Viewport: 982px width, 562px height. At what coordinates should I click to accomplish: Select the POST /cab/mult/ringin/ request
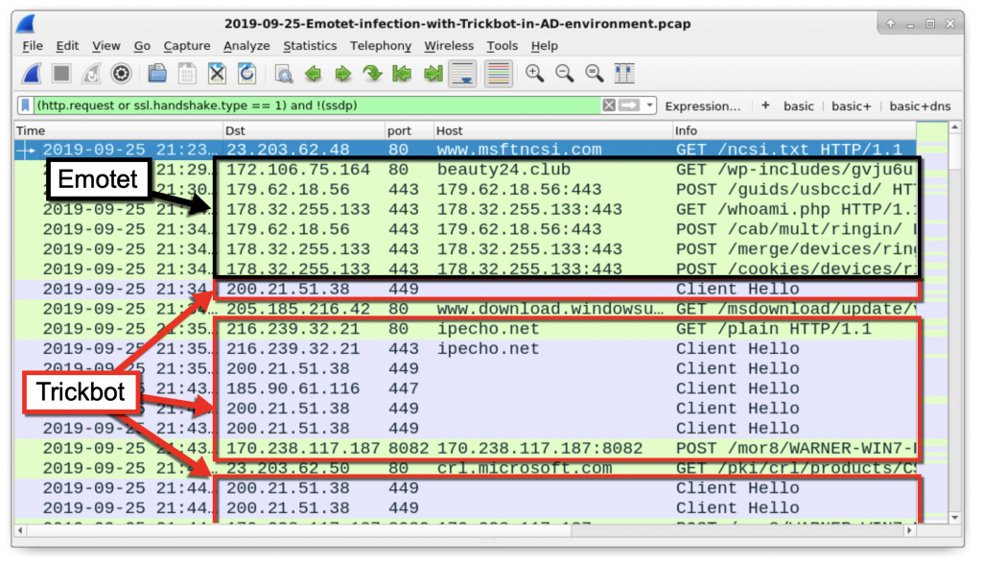[x=795, y=229]
